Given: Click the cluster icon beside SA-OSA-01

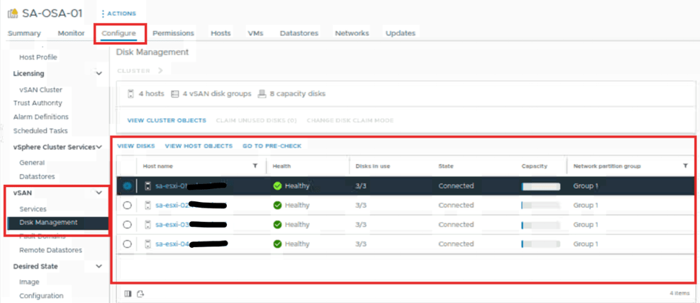Looking at the screenshot, I should coord(13,14).
